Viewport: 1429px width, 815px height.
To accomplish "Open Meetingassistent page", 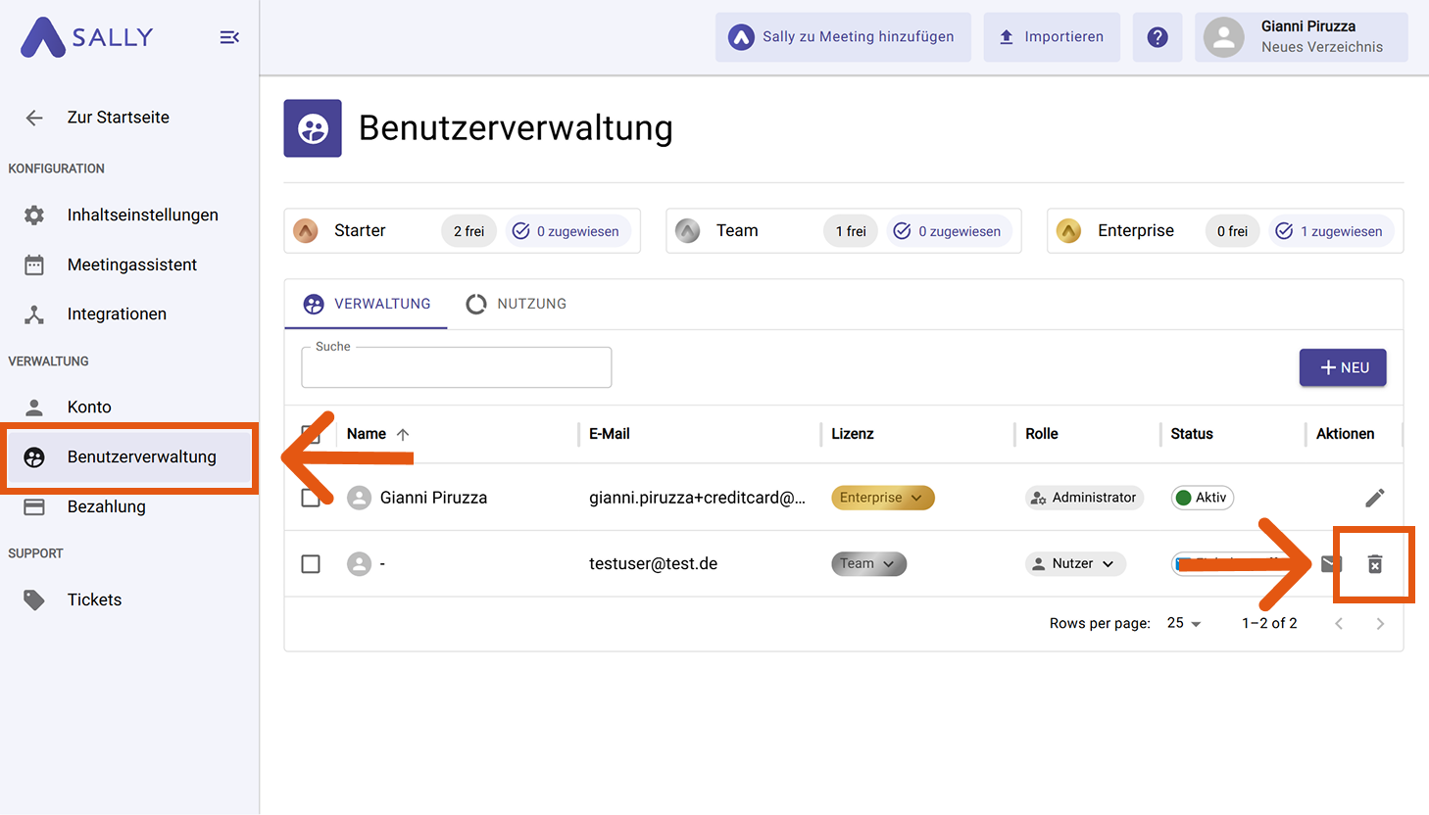I will pyautogui.click(x=129, y=264).
